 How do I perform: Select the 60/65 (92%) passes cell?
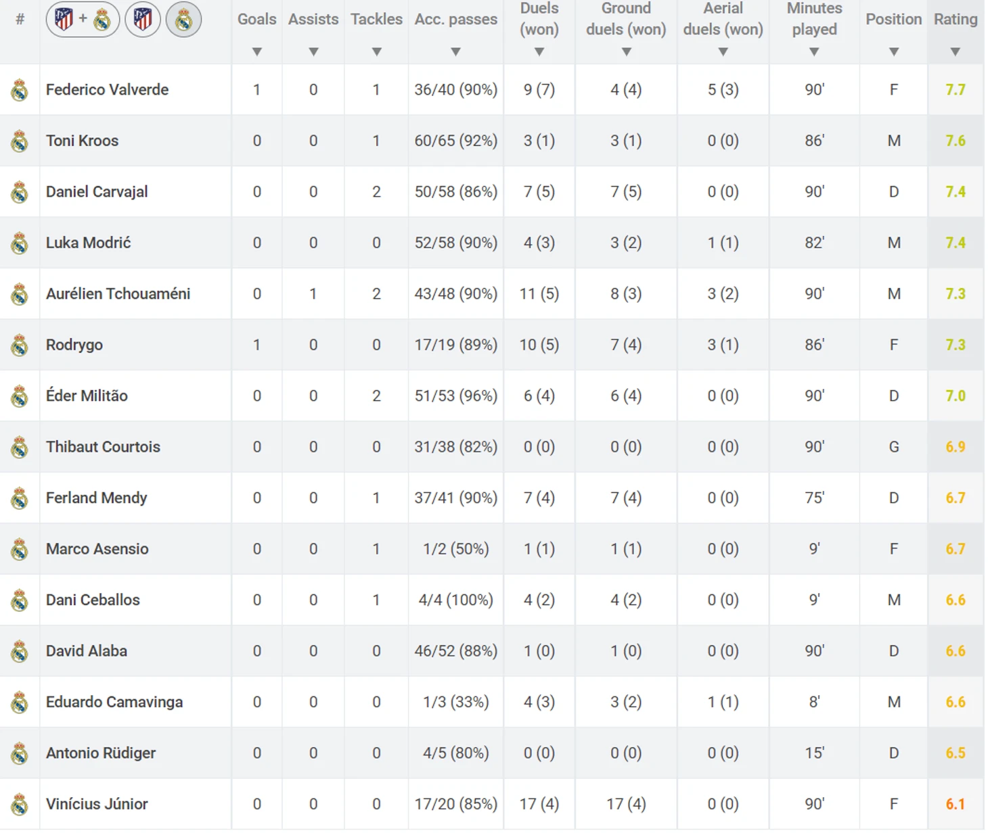(x=456, y=141)
